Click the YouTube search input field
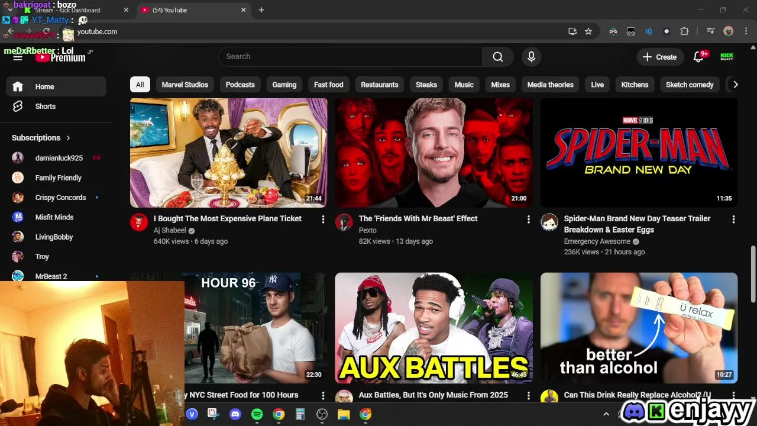757x426 pixels. (350, 57)
